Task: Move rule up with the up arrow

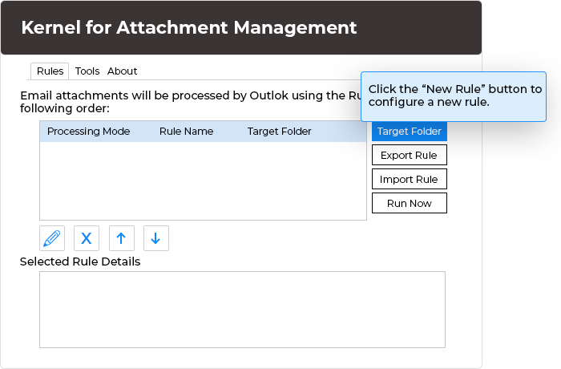Action: (x=121, y=238)
